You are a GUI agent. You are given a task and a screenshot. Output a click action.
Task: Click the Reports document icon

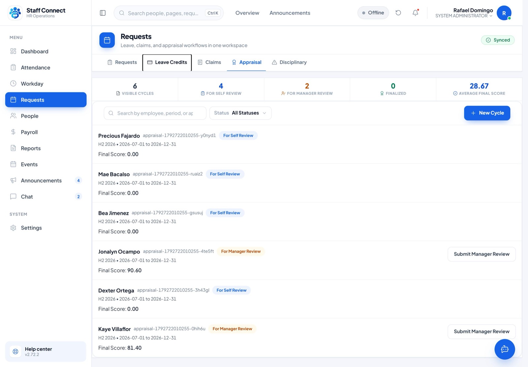(13, 148)
